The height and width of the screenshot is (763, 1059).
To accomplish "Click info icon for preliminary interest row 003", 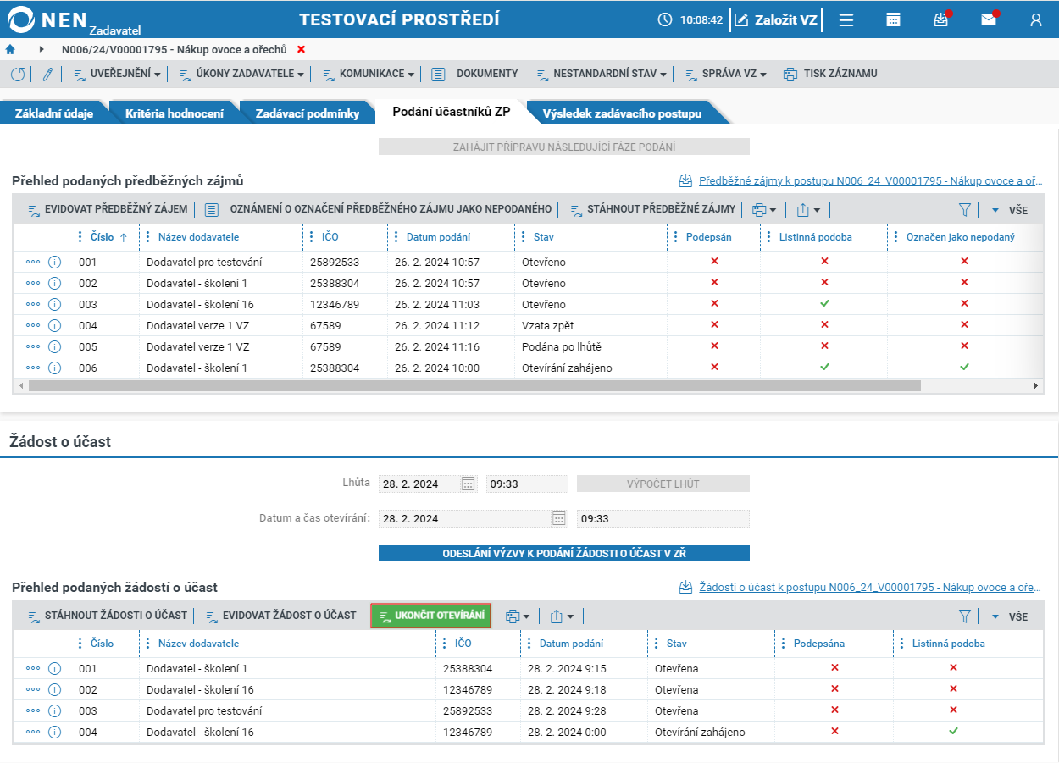I will 55,304.
